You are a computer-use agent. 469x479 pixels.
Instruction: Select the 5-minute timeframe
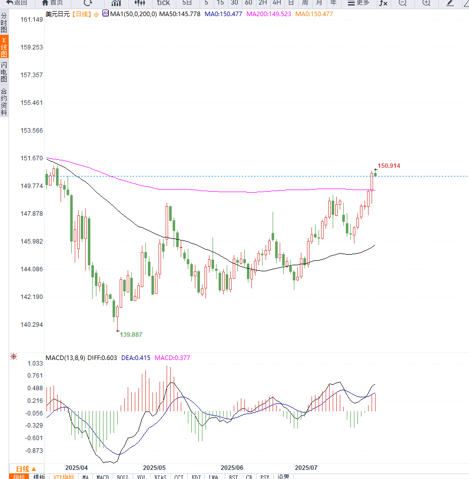[206, 3]
